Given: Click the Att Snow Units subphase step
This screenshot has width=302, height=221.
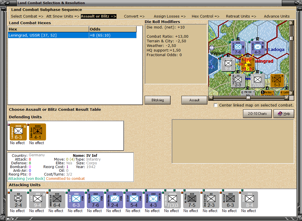Looking at the screenshot, I should tap(63, 16).
